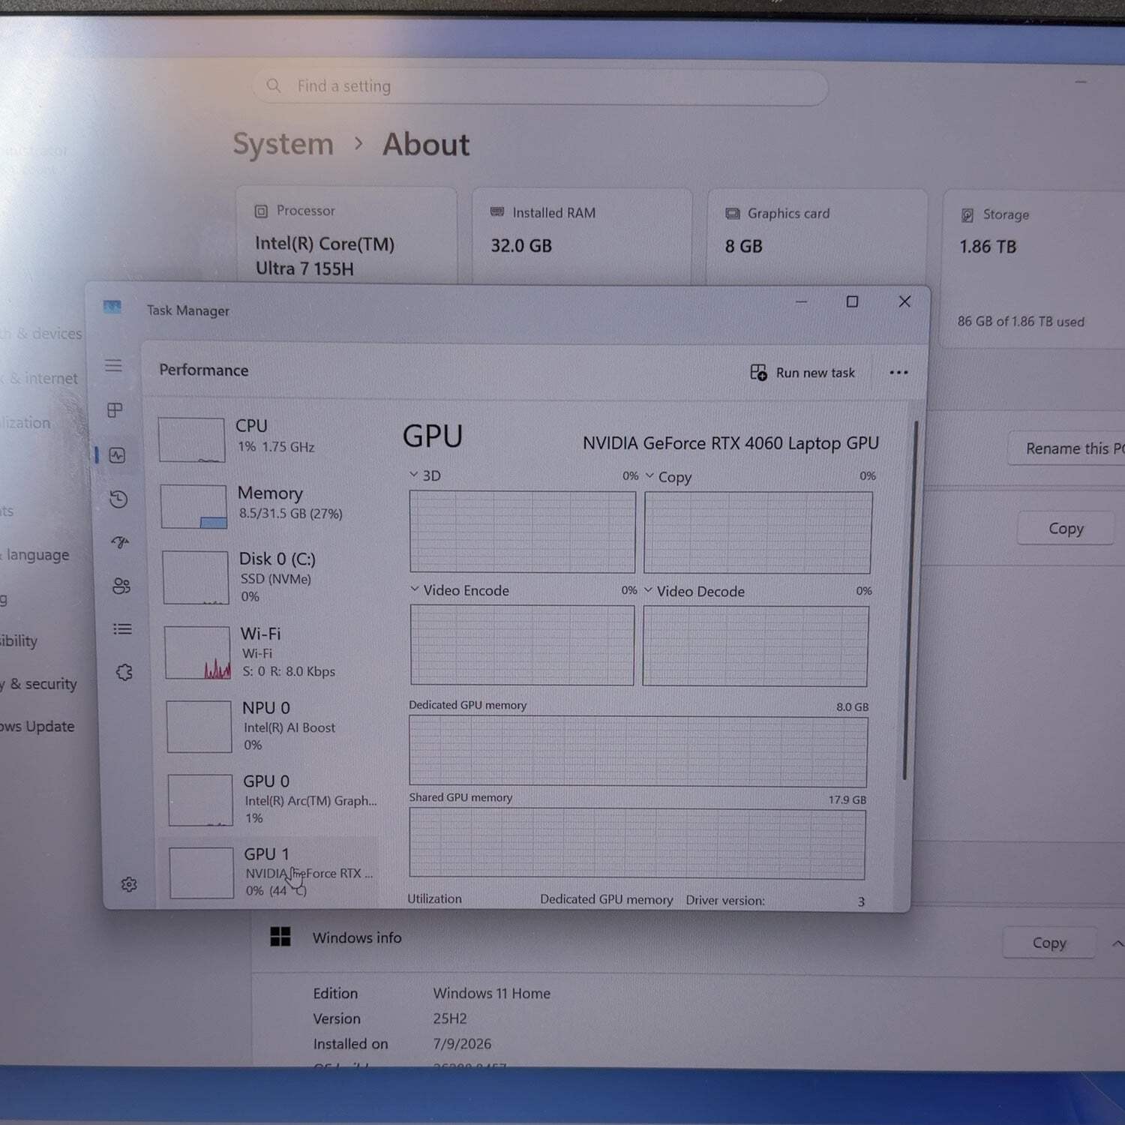Open the Details page icon

(x=122, y=629)
